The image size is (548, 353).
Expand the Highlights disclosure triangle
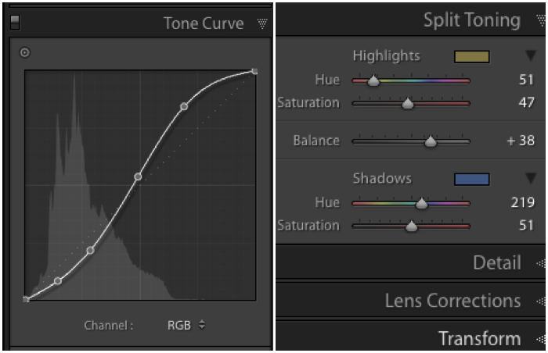point(531,56)
